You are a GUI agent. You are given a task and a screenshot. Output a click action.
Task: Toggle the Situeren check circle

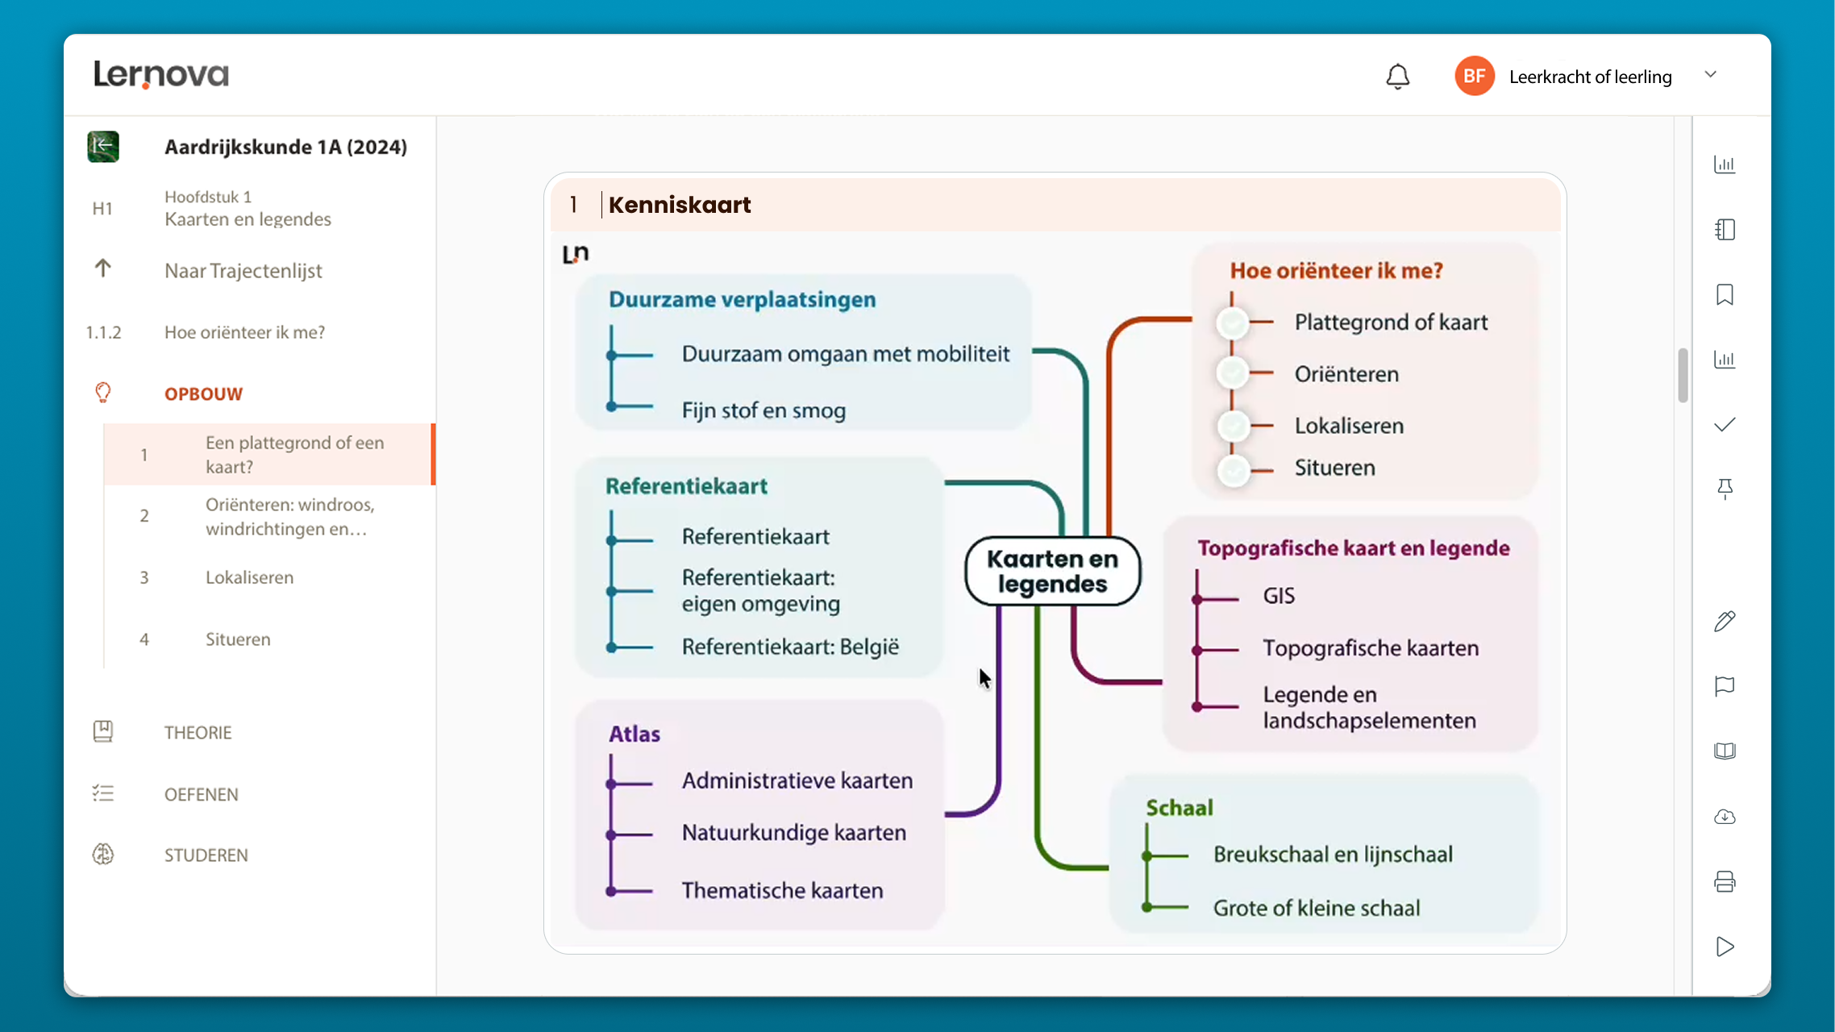pyautogui.click(x=1233, y=469)
